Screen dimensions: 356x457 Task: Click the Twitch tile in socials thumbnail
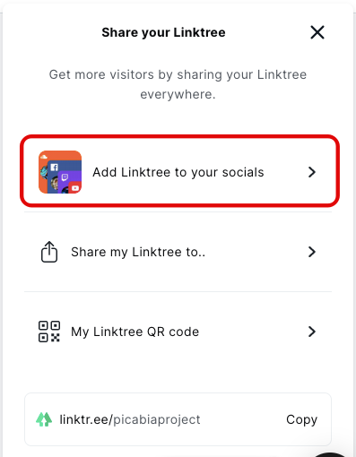pyautogui.click(x=65, y=177)
